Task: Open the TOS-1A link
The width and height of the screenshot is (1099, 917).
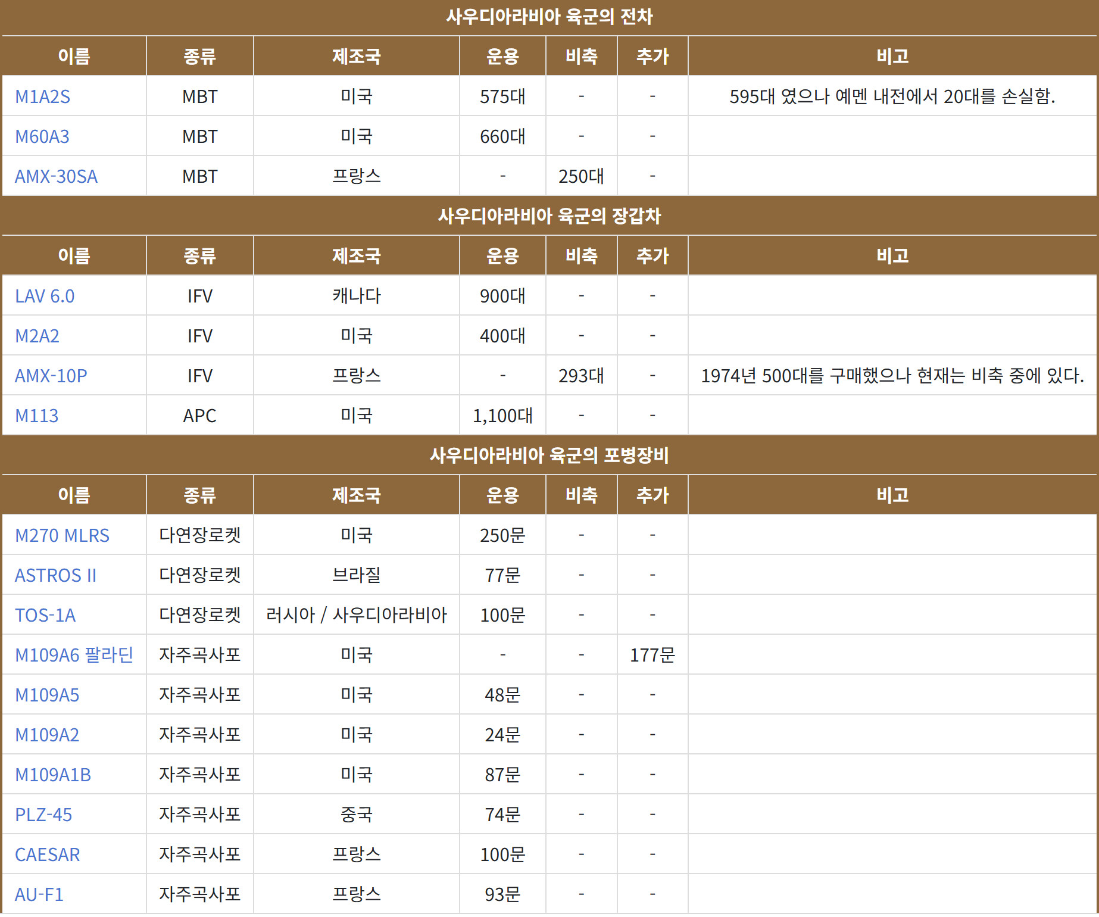Action: (45, 615)
